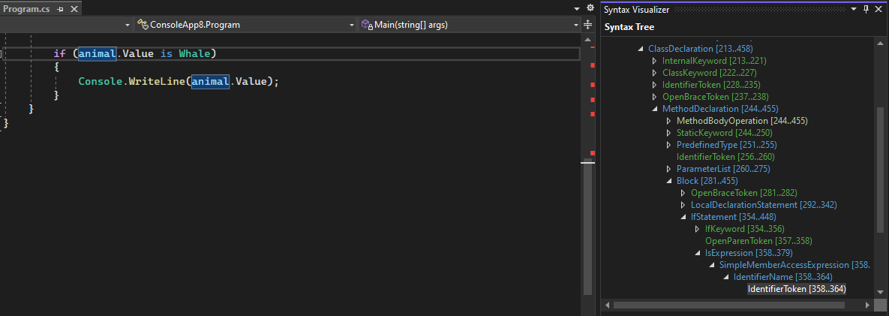The height and width of the screenshot is (316, 889).
Task: Open Syntax Visualizer window position menu
Action: [854, 10]
